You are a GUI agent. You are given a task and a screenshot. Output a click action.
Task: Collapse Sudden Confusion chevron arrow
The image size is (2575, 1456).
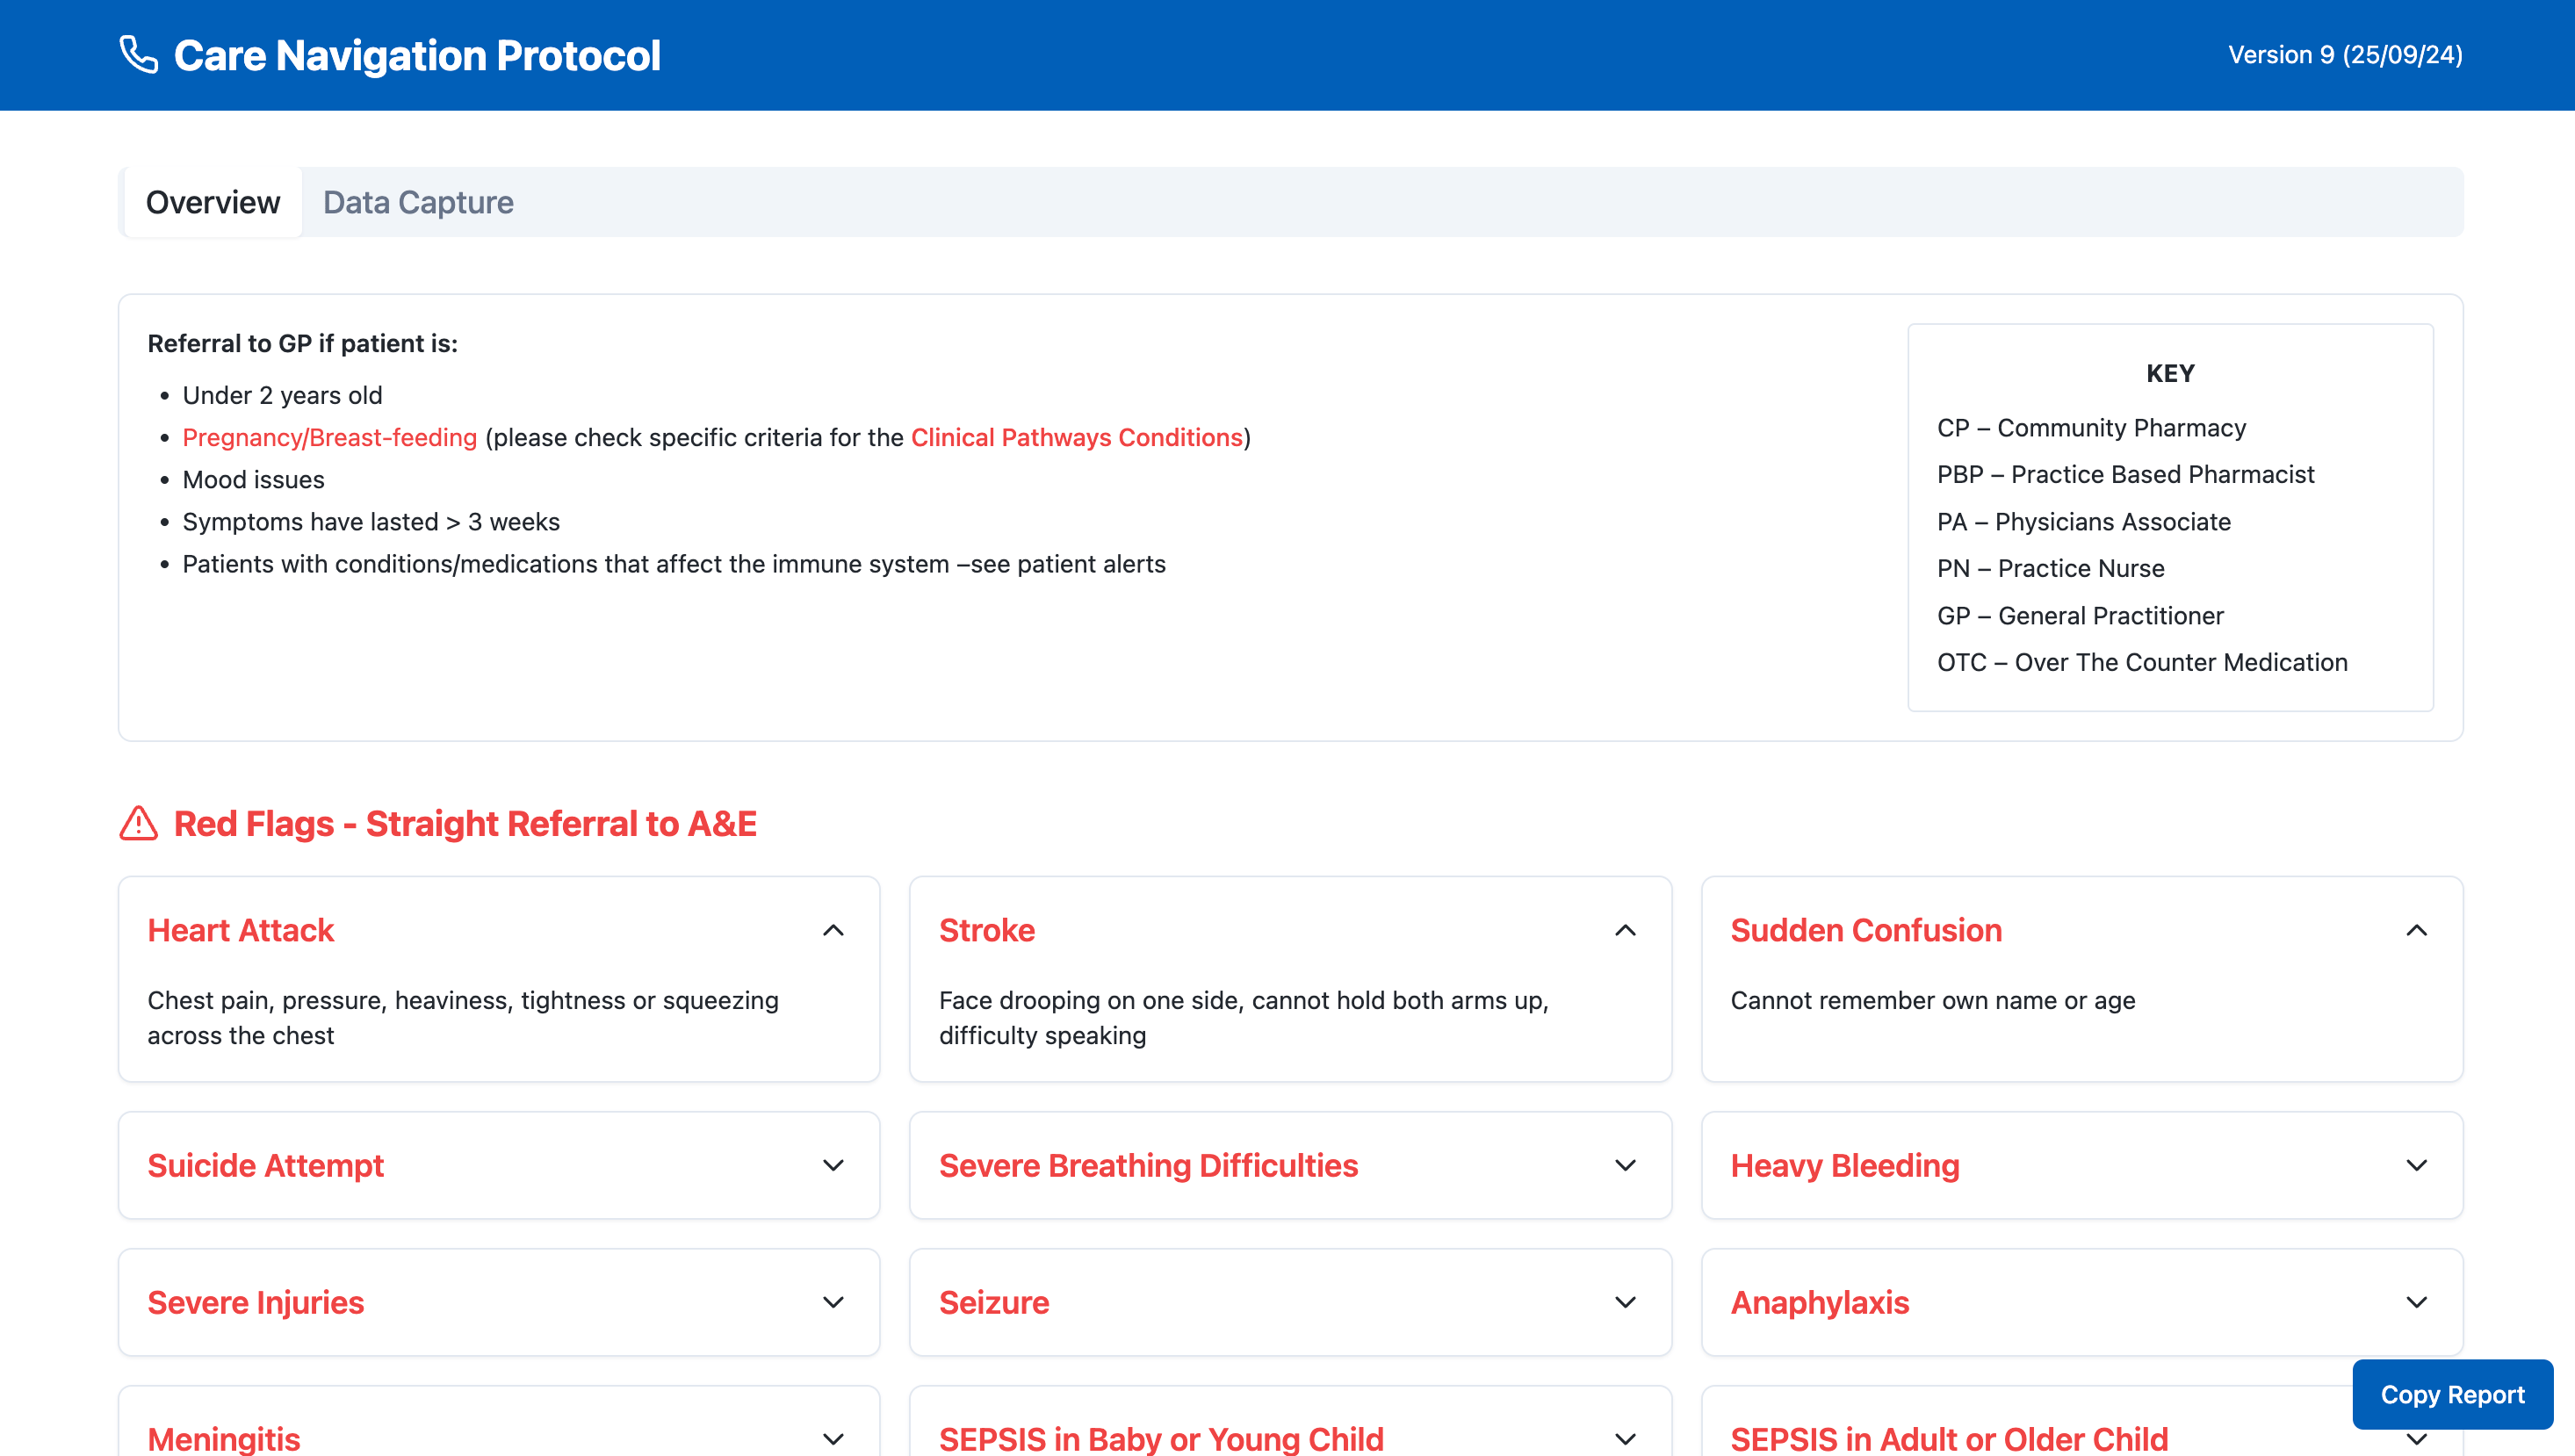[2416, 930]
